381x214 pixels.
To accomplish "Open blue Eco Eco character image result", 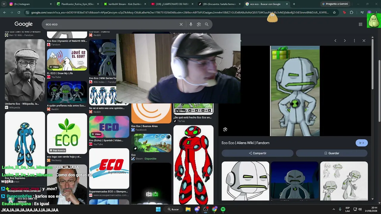I will 25,143.
